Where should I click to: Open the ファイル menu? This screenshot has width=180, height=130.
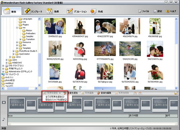[144, 11]
